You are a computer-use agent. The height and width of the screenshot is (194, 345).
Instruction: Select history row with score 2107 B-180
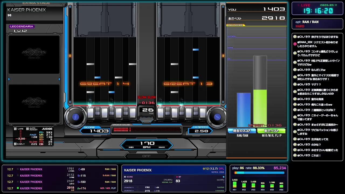tap(60, 182)
